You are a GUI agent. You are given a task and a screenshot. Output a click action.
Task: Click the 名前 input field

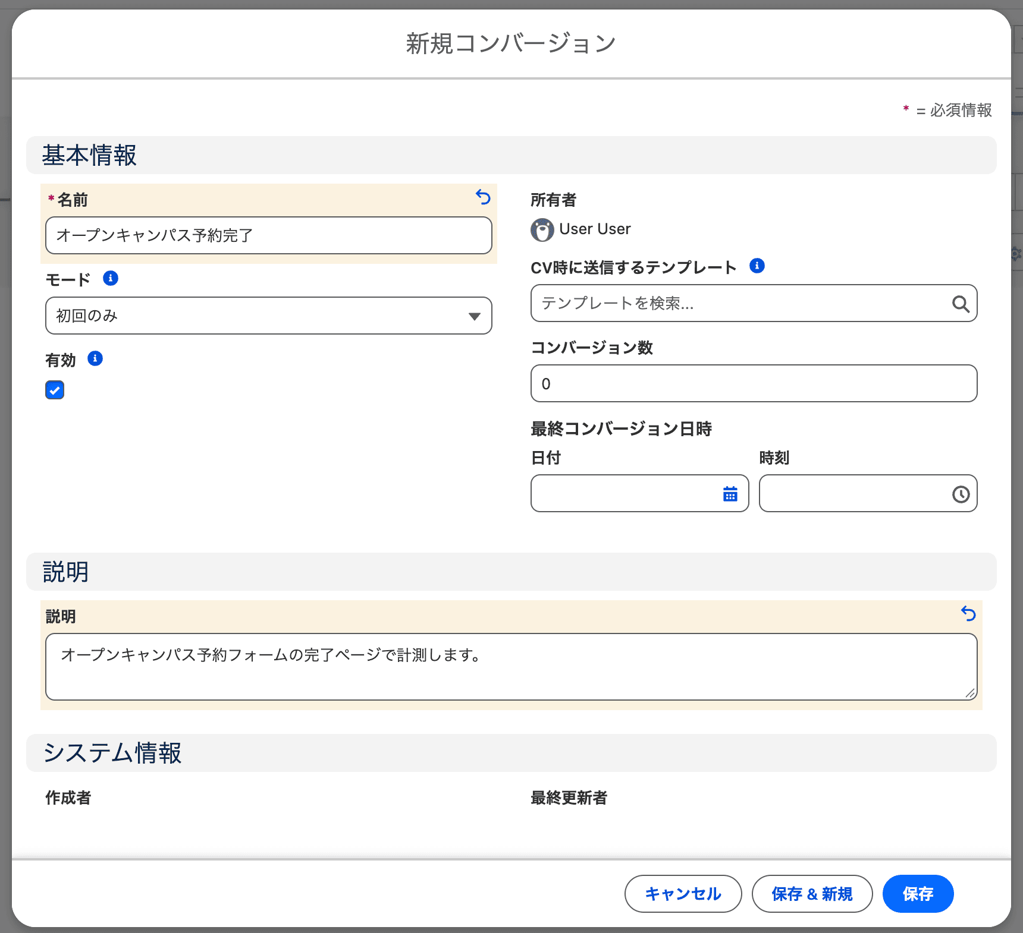click(269, 235)
